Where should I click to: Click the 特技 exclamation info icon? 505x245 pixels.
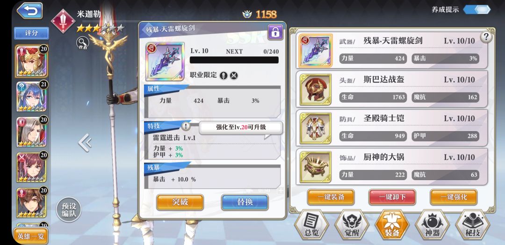coord(186,126)
